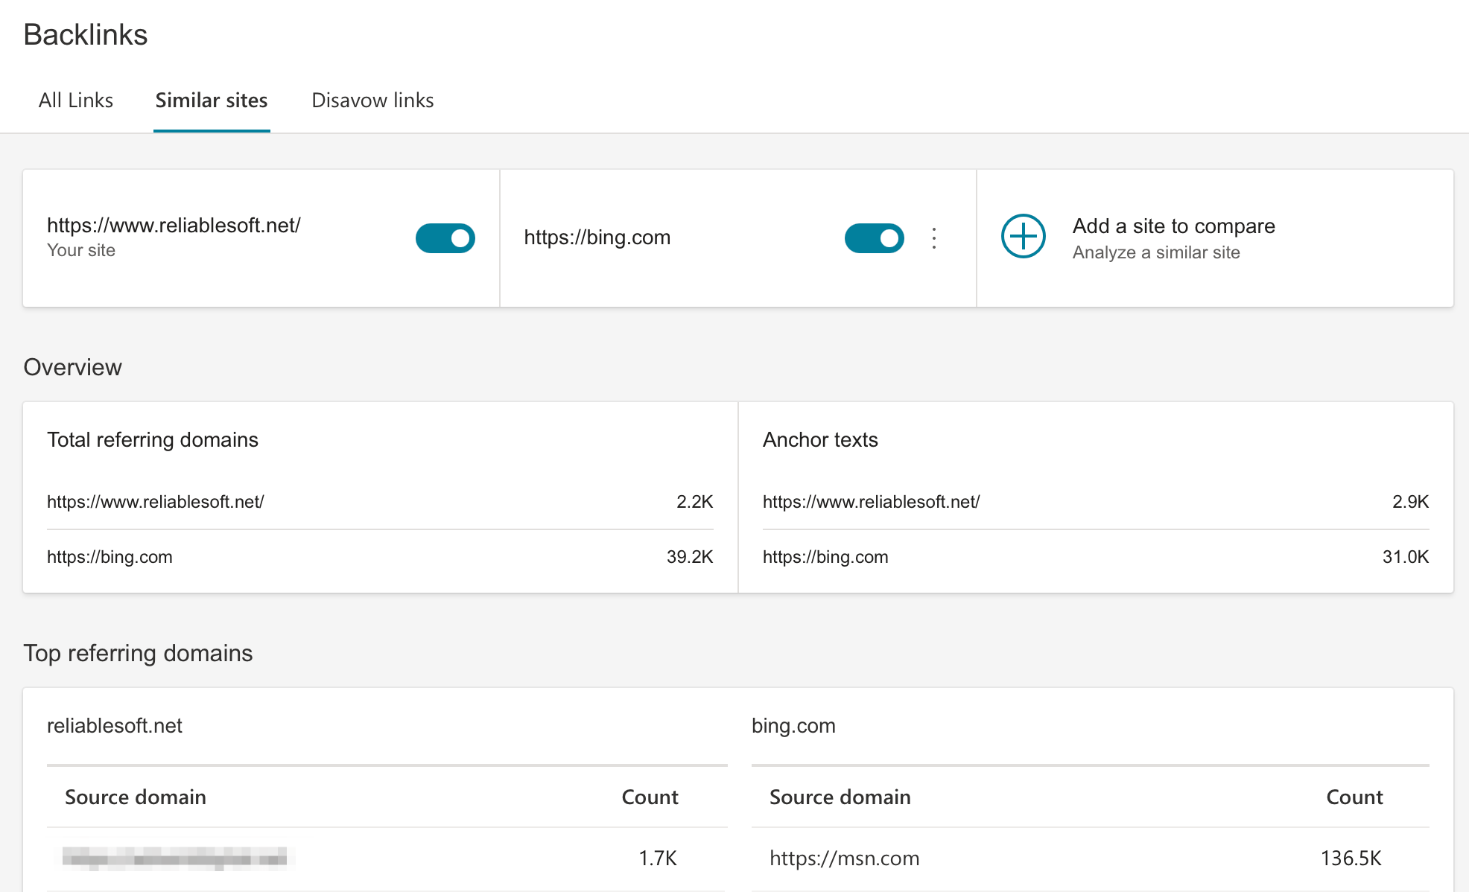Switch to the All Links tab
This screenshot has width=1469, height=892.
coord(74,101)
